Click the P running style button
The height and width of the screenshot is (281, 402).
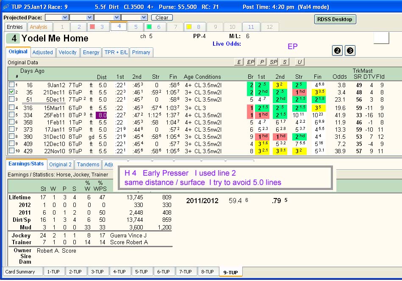(x=262, y=62)
